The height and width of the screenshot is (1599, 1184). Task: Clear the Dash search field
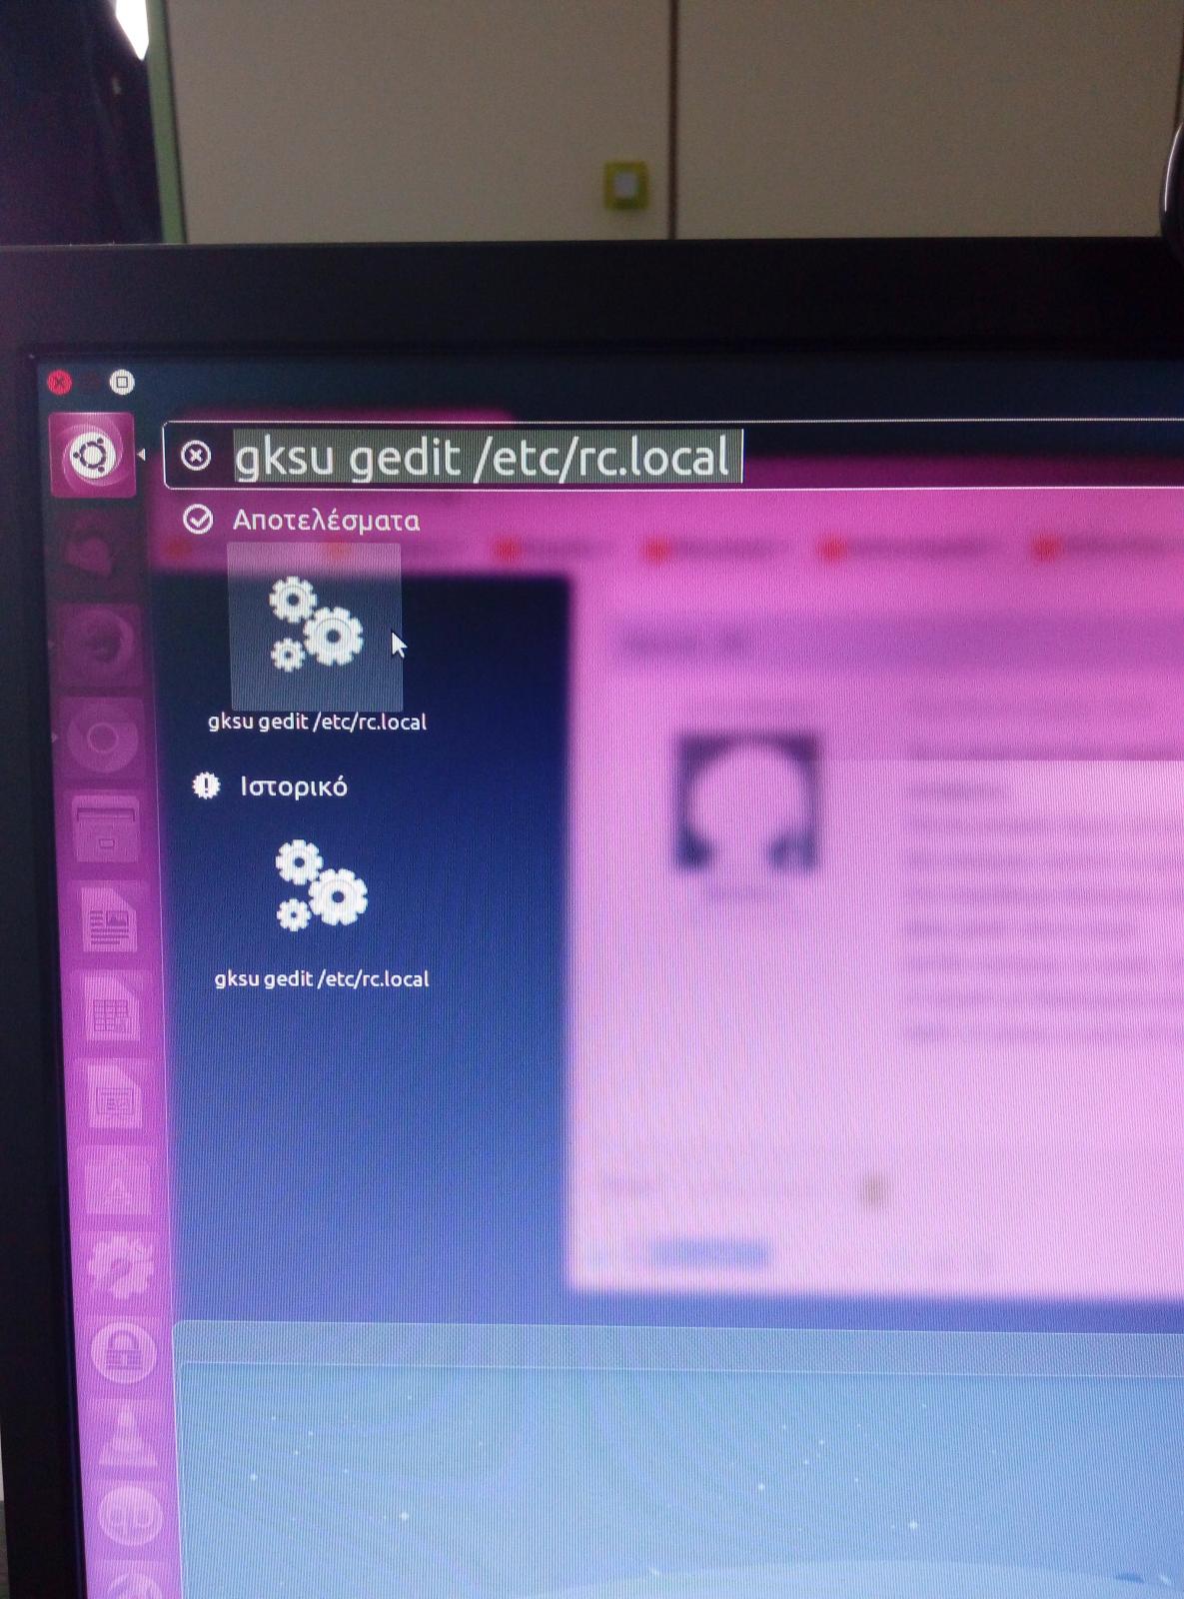[197, 456]
